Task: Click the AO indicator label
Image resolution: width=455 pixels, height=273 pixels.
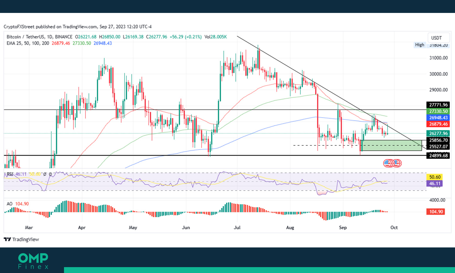Action: click(x=9, y=204)
